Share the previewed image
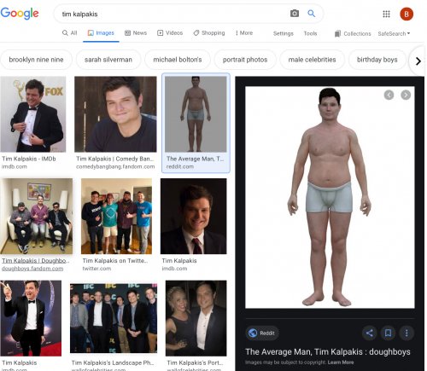The image size is (427, 371). coord(370,333)
